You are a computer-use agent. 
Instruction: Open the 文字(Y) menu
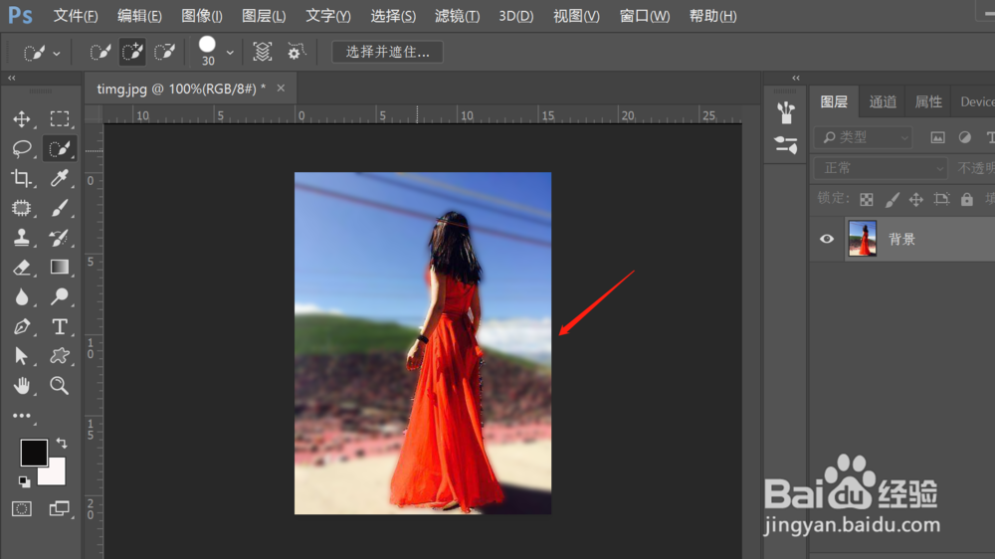click(x=328, y=16)
